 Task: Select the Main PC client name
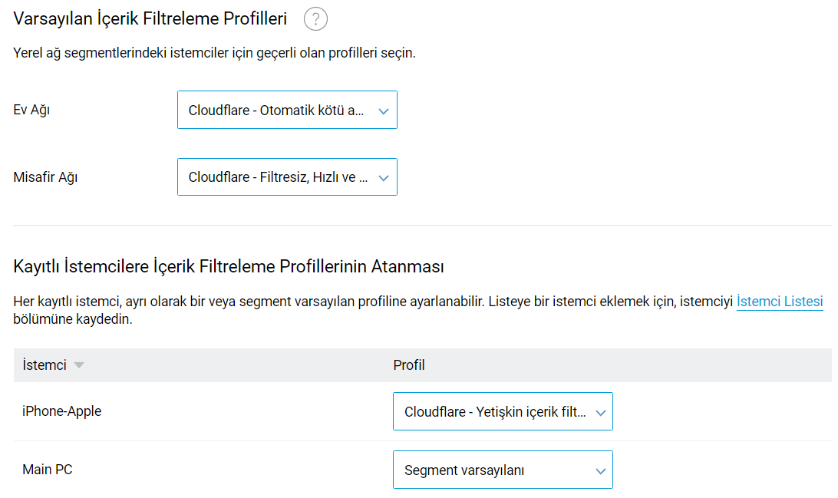[x=48, y=470]
